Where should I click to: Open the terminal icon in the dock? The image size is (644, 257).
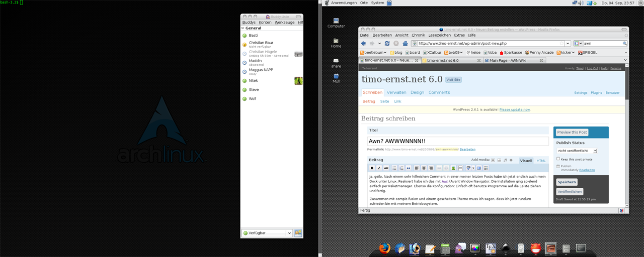(x=581, y=248)
